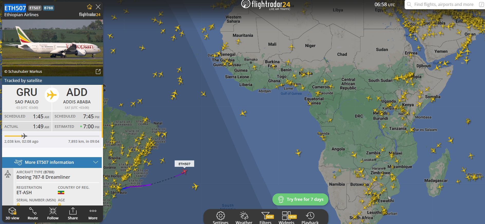Open aircraft photo in new window icon
The height and width of the screenshot is (224, 485).
tap(98, 71)
